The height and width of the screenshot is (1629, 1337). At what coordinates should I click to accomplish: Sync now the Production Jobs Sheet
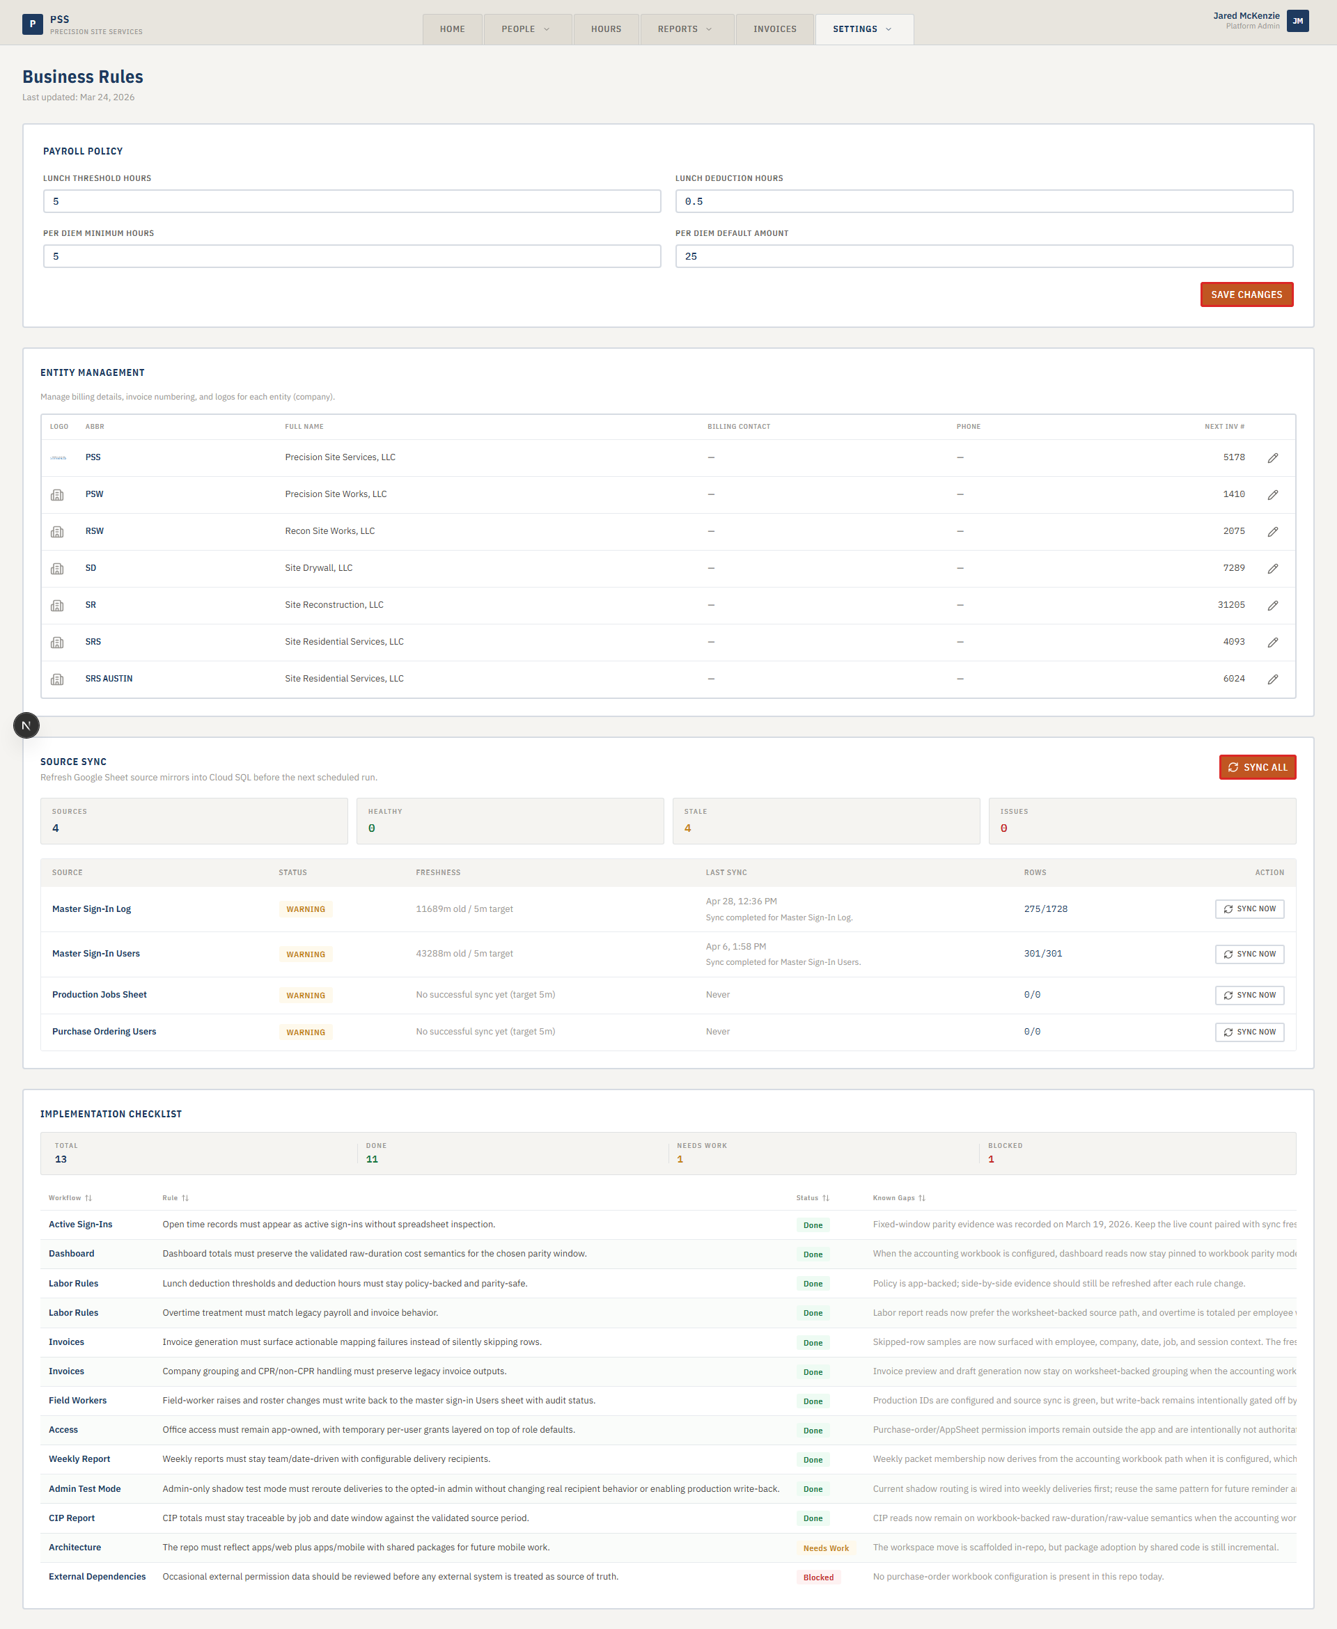pyautogui.click(x=1249, y=995)
